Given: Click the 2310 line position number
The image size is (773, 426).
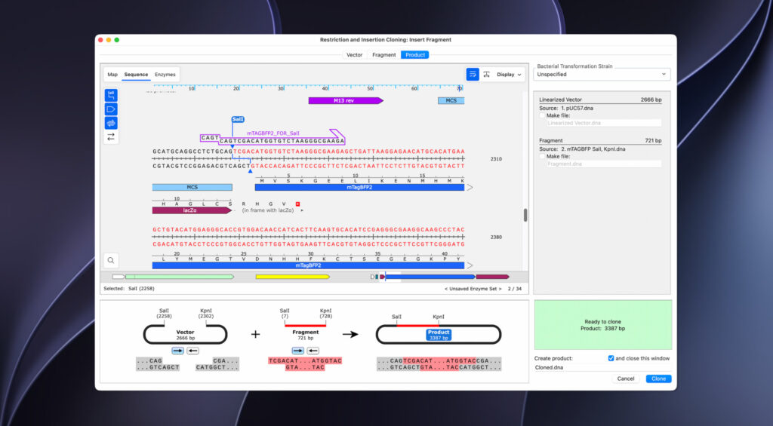Looking at the screenshot, I should [496, 159].
